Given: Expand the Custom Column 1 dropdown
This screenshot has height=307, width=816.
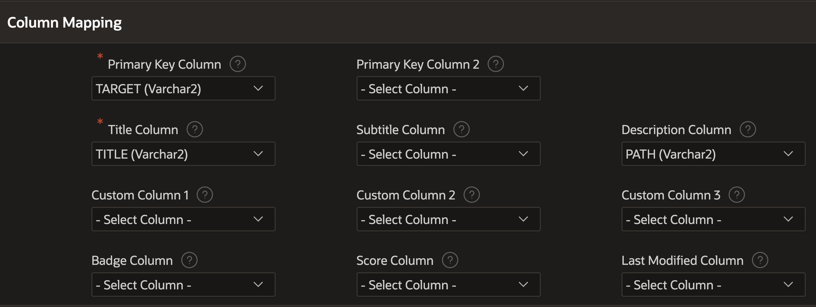Looking at the screenshot, I should pos(184,219).
